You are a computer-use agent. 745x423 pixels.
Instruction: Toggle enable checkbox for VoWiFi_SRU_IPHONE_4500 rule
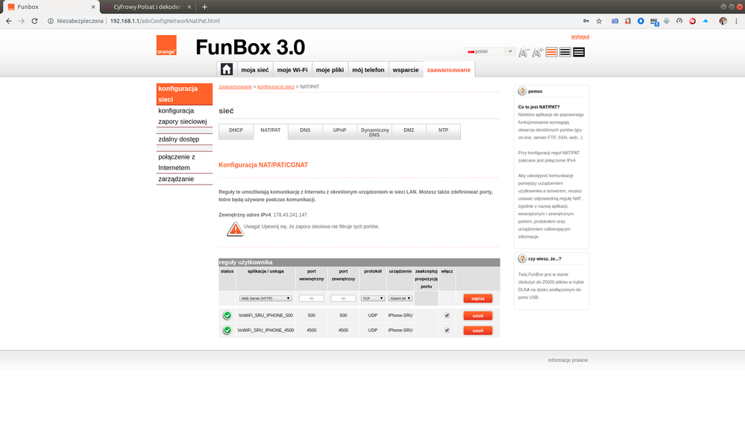point(447,330)
